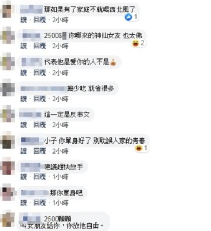Click 讚 under the 這一定是反串文 comment

click(x=23, y=125)
